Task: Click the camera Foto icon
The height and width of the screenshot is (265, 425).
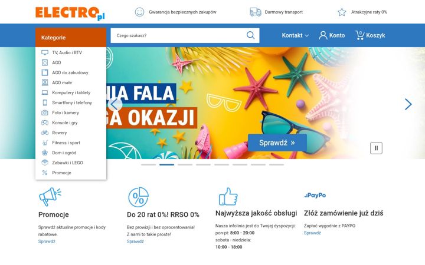Action: 45,112
